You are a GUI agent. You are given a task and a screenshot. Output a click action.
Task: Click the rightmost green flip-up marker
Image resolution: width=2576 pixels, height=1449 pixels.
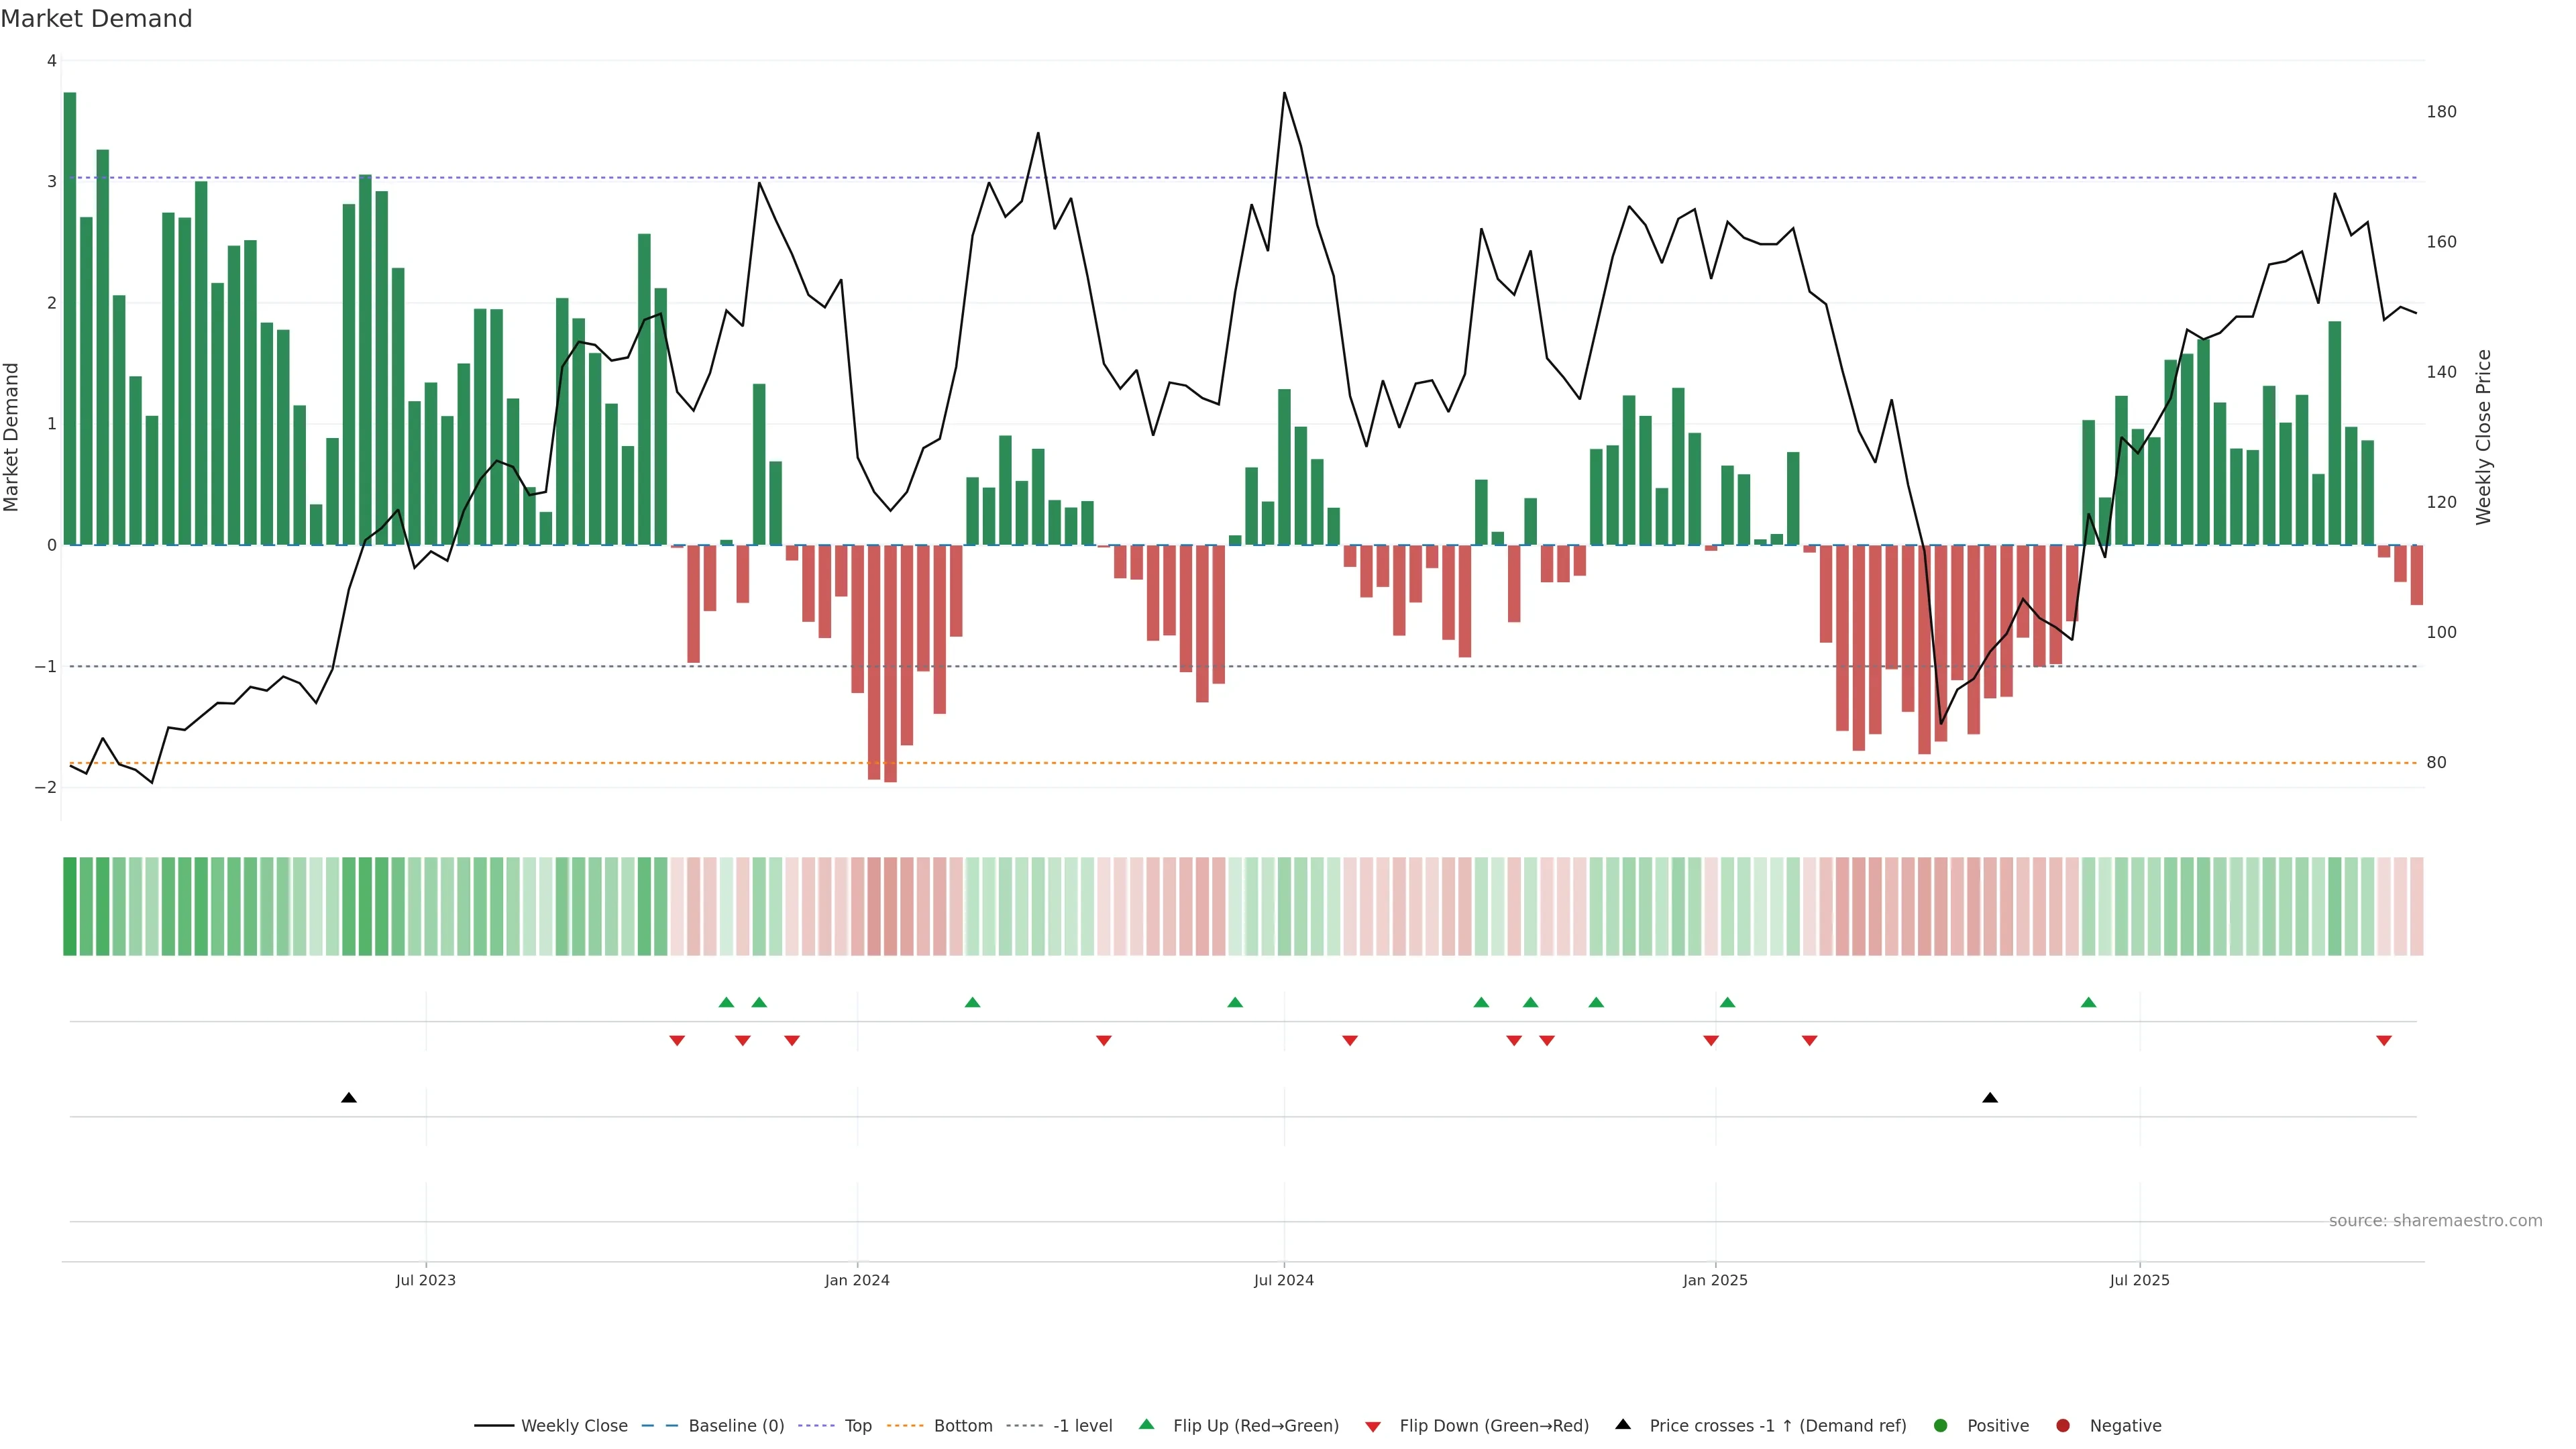point(2088,1002)
